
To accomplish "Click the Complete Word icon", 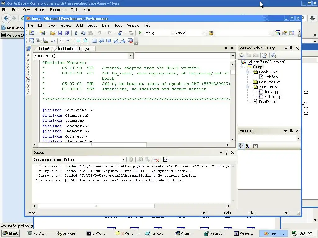I will [x=53, y=41].
